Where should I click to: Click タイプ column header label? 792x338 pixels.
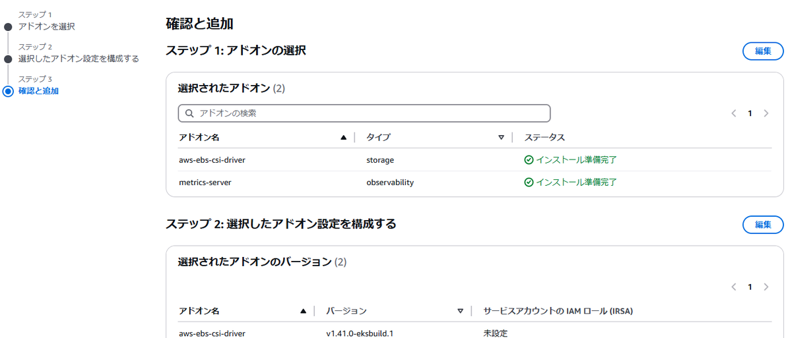pyautogui.click(x=378, y=138)
